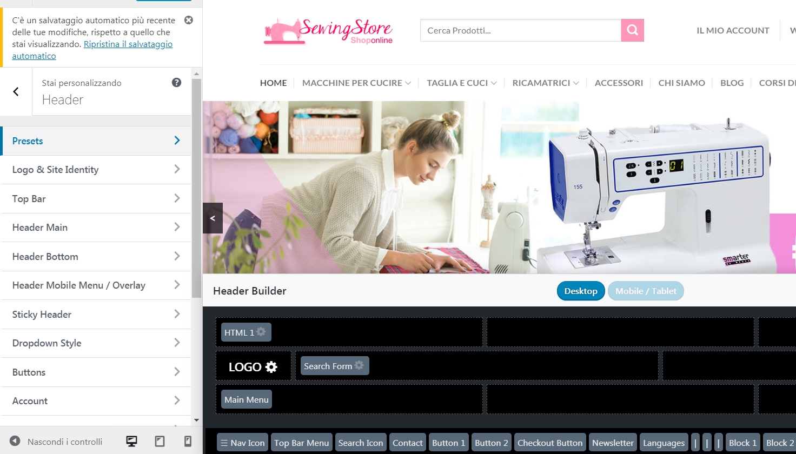Click the pink search magnifier button

pyautogui.click(x=632, y=30)
